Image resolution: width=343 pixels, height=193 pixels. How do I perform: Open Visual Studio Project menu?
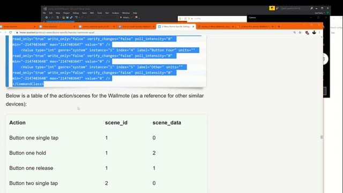(x=66, y=13)
